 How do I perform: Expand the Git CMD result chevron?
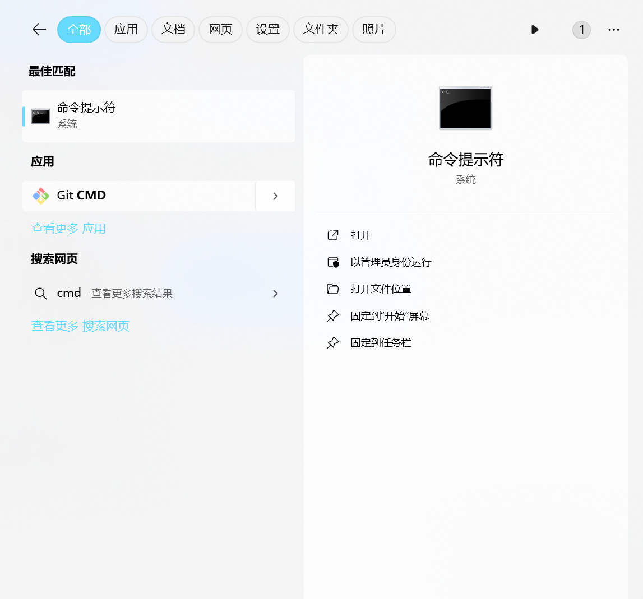pos(275,196)
